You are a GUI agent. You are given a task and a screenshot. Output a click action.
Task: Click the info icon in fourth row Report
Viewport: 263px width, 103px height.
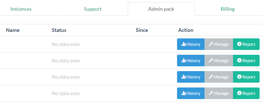239,93
